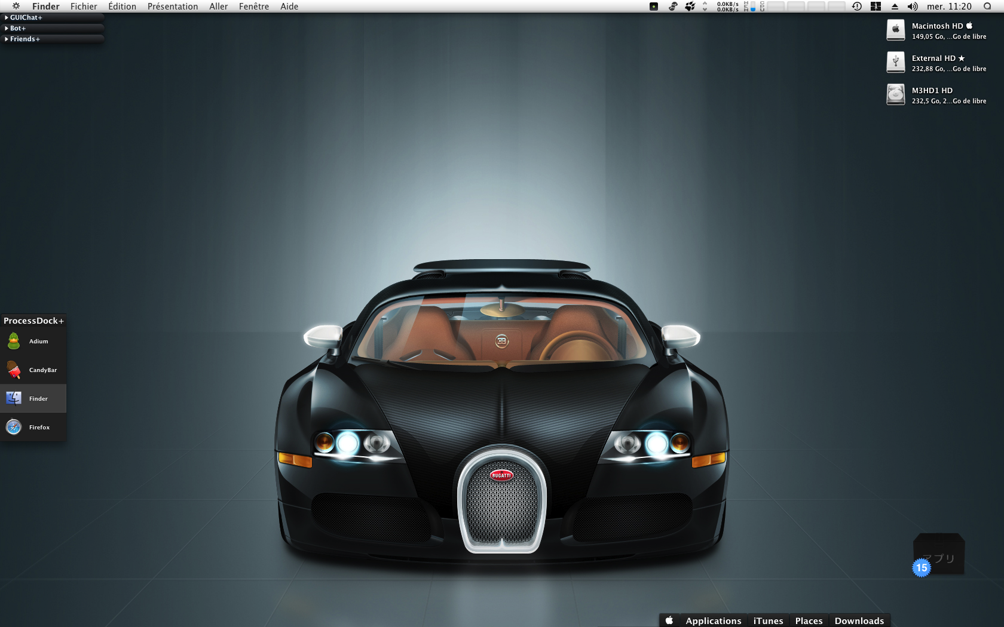This screenshot has width=1004, height=627.
Task: Click the swirl menu bar icon
Action: tap(673, 7)
